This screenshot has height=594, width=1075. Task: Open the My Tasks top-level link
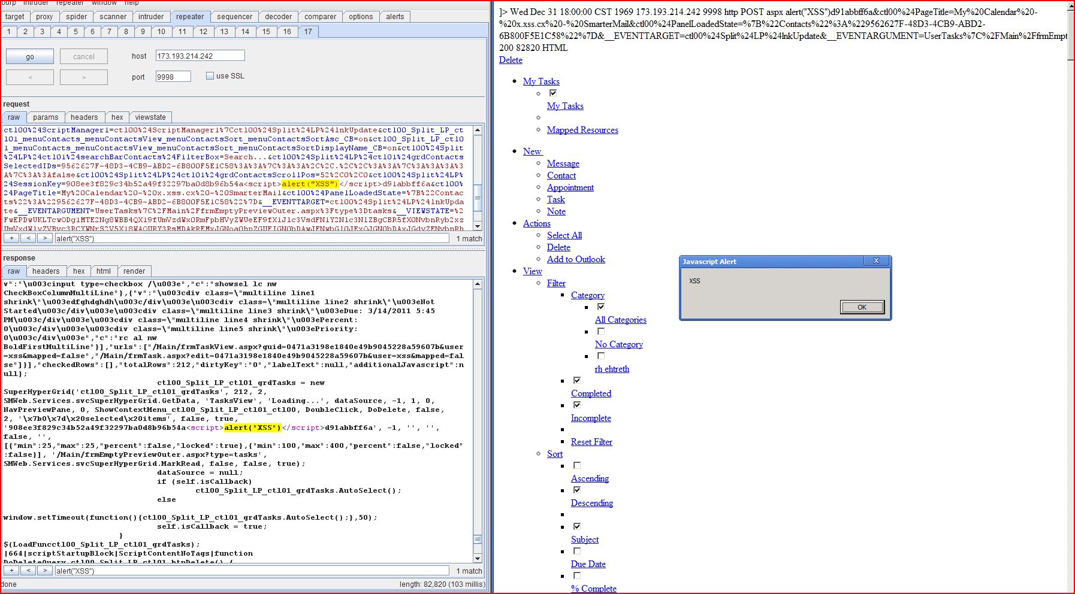point(541,81)
